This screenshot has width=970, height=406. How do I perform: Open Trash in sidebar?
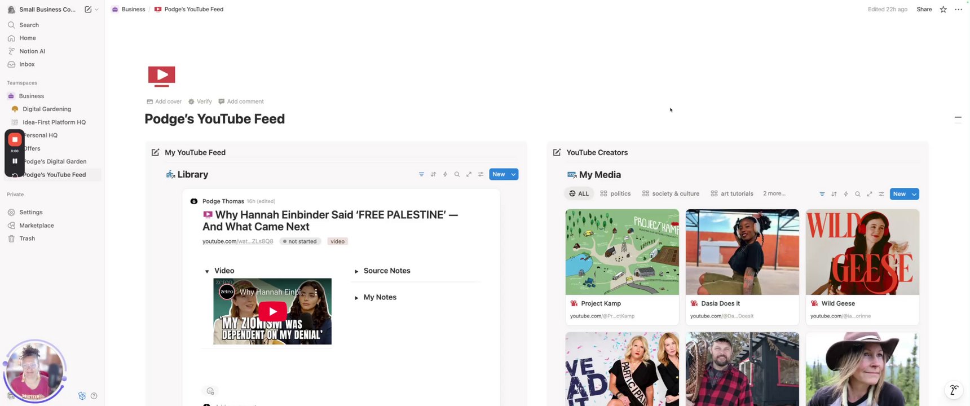[27, 239]
